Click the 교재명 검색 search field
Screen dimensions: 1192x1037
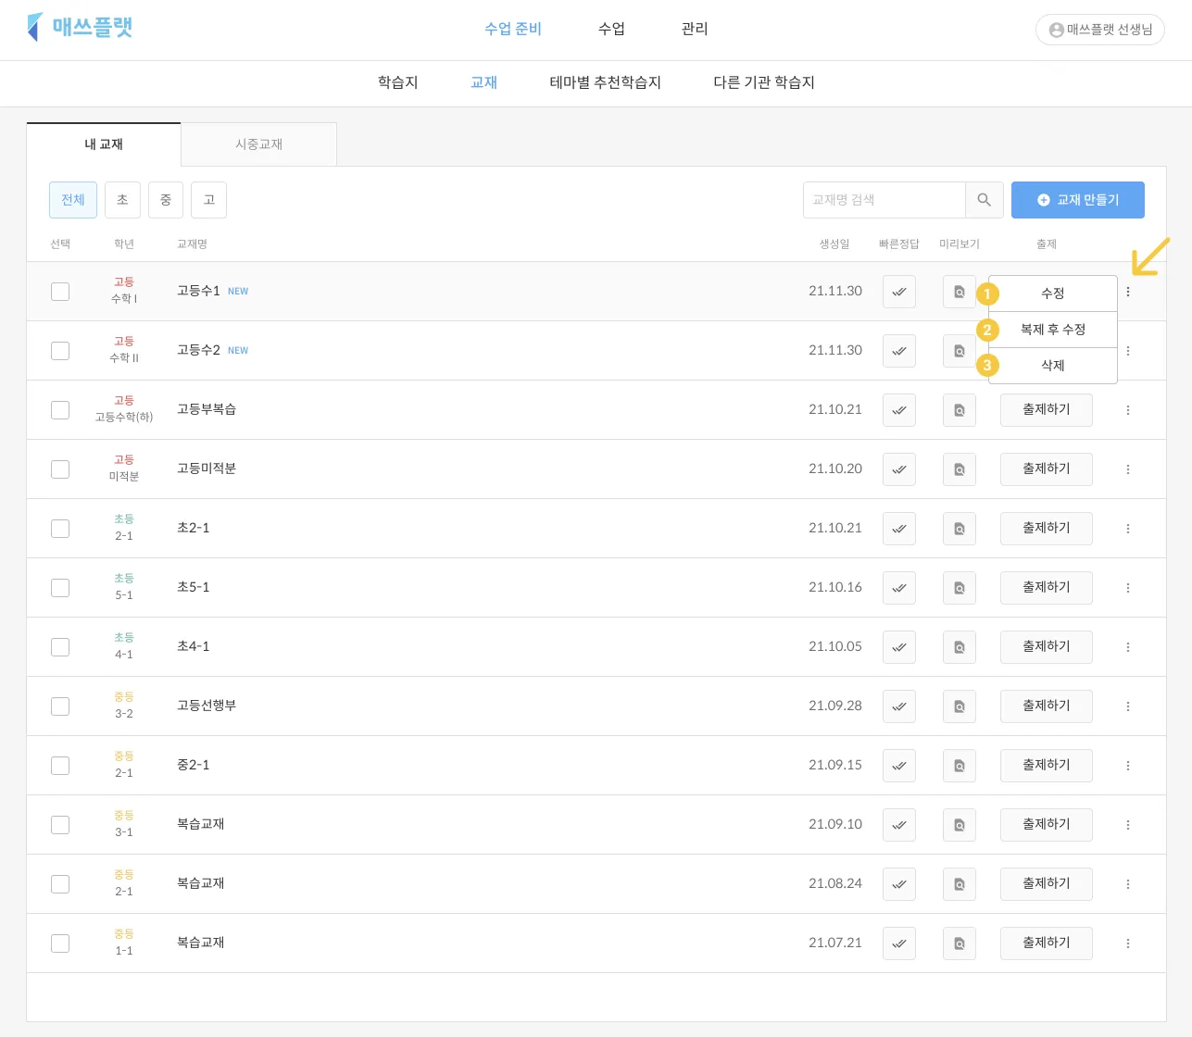(x=885, y=200)
